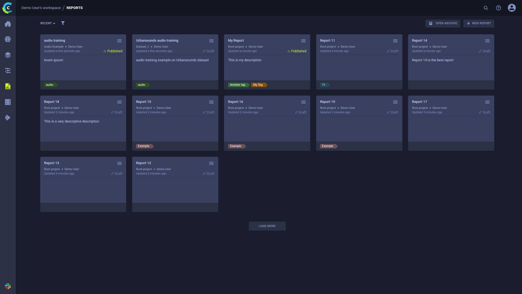Click the search magnifier icon in top bar
This screenshot has width=522, height=294.
(x=486, y=8)
